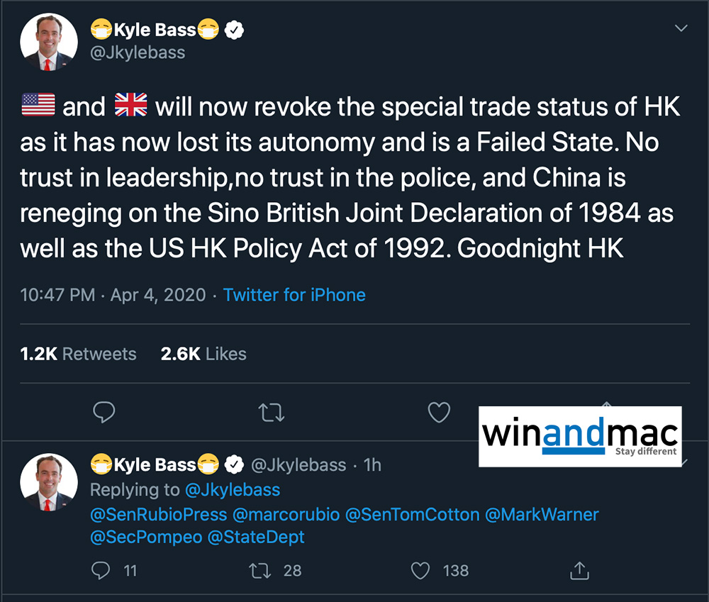Open the @SenRubioPress mention

(x=159, y=514)
